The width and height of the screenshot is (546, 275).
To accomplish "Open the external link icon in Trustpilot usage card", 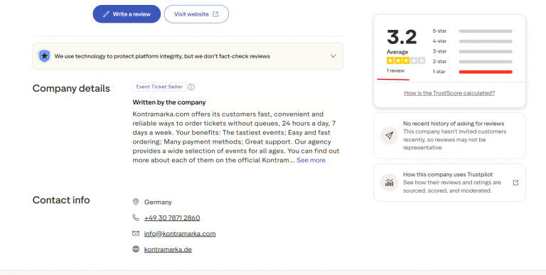I will pyautogui.click(x=515, y=183).
